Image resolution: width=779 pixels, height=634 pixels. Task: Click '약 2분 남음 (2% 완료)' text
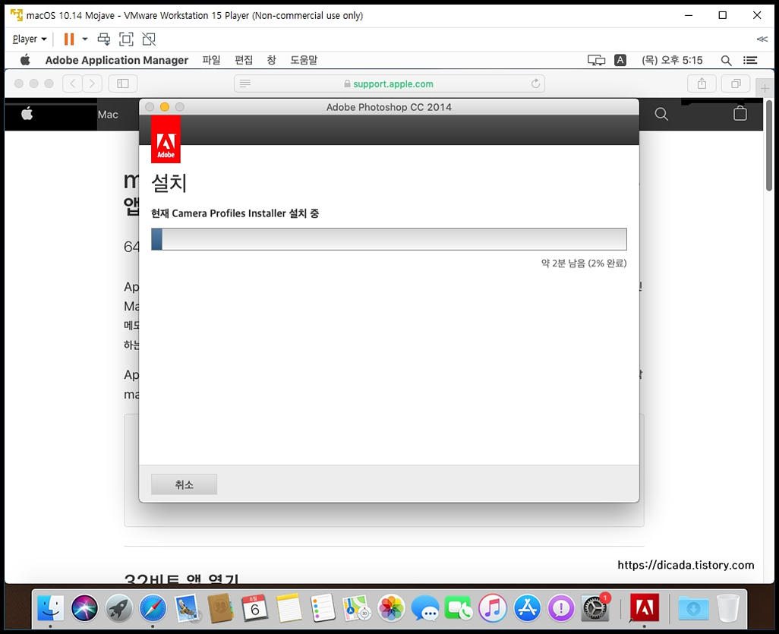[584, 263]
